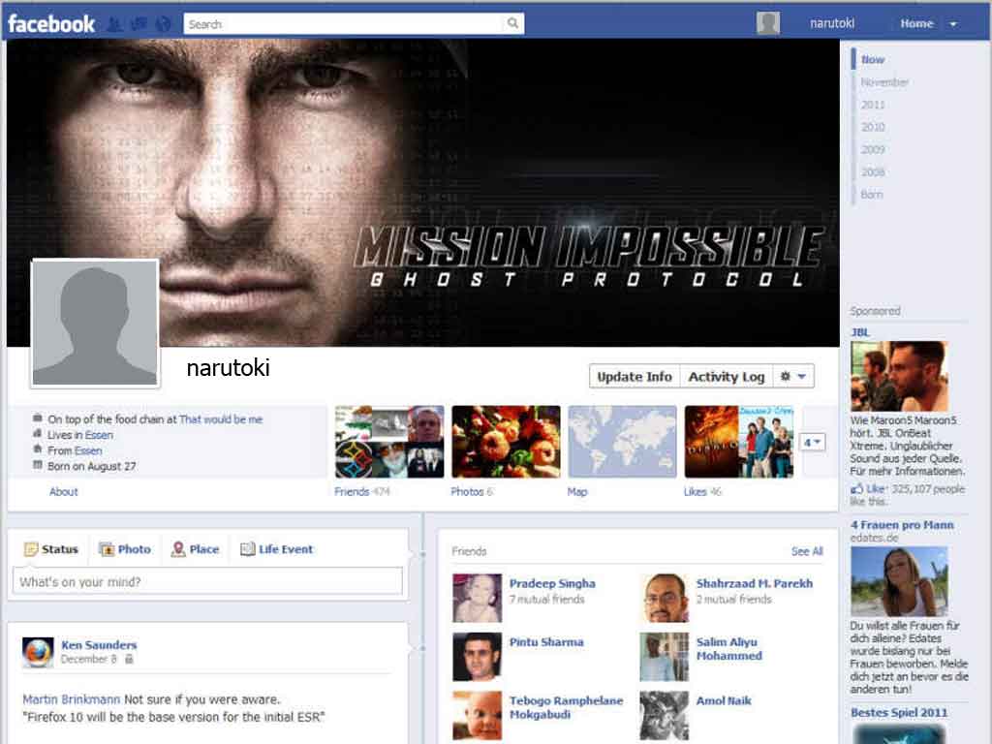992x744 pixels.
Task: Open the gear settings dropdown beside Activity Log
Action: tap(793, 377)
